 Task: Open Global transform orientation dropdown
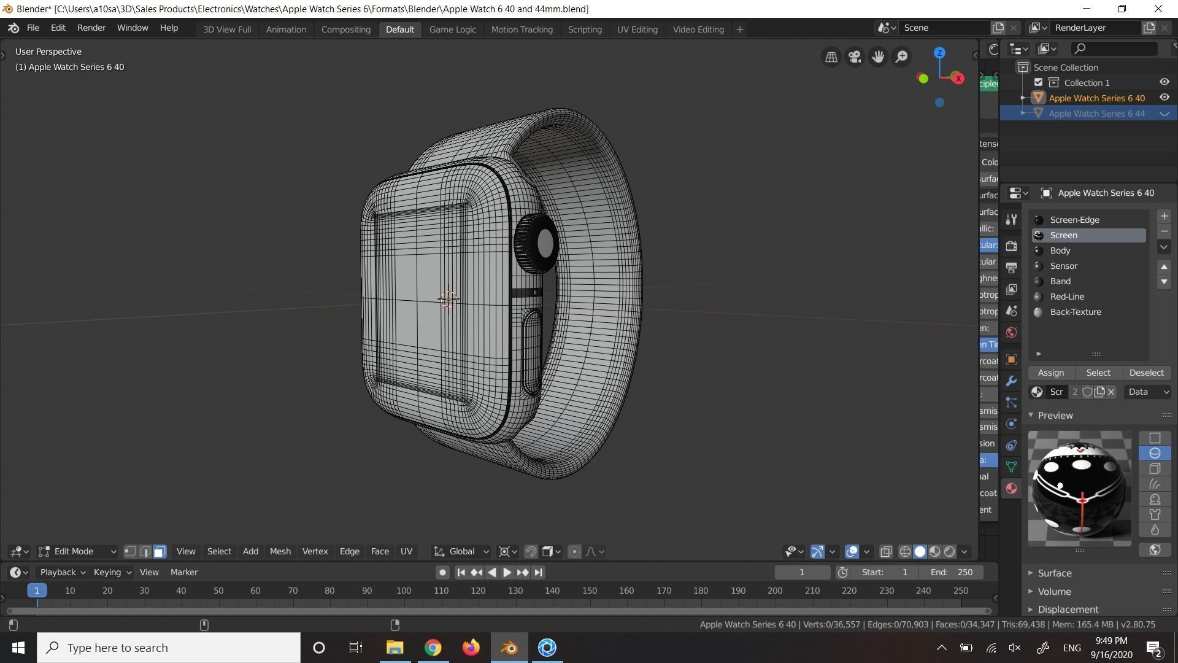[x=461, y=551]
